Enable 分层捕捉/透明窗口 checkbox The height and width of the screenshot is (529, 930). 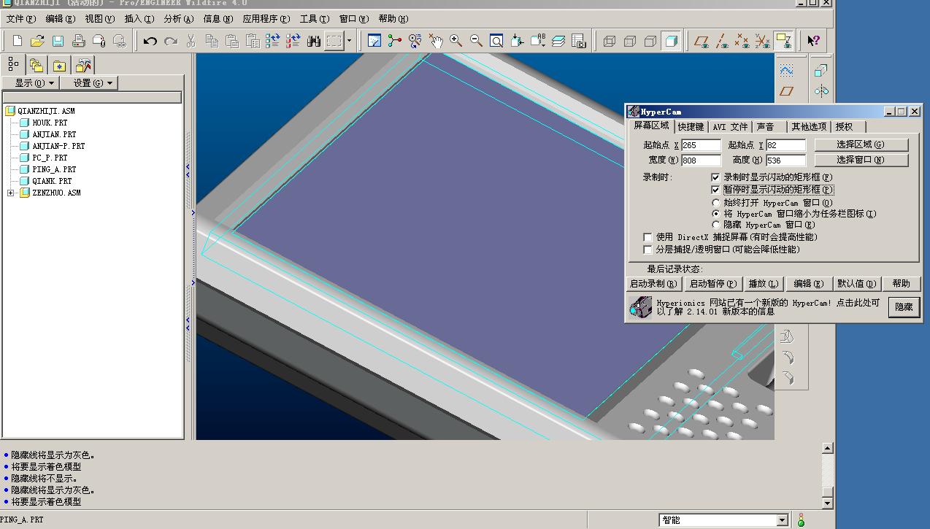click(647, 250)
